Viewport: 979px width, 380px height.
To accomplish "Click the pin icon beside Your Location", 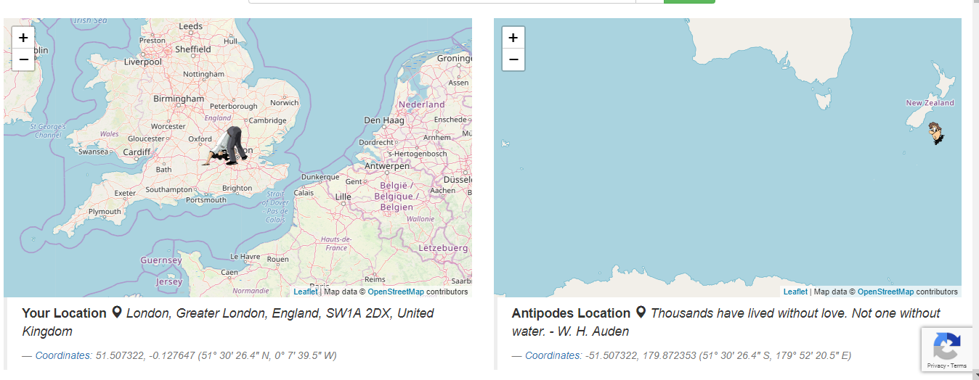I will (x=116, y=313).
